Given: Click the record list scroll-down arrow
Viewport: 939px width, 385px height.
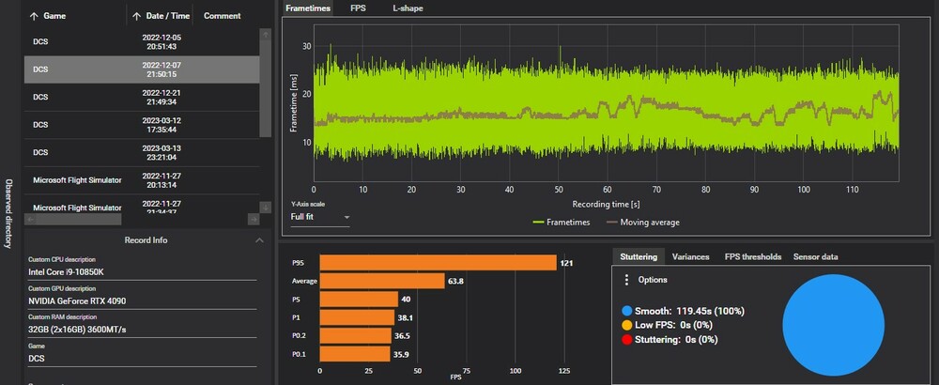Looking at the screenshot, I should click(x=266, y=208).
